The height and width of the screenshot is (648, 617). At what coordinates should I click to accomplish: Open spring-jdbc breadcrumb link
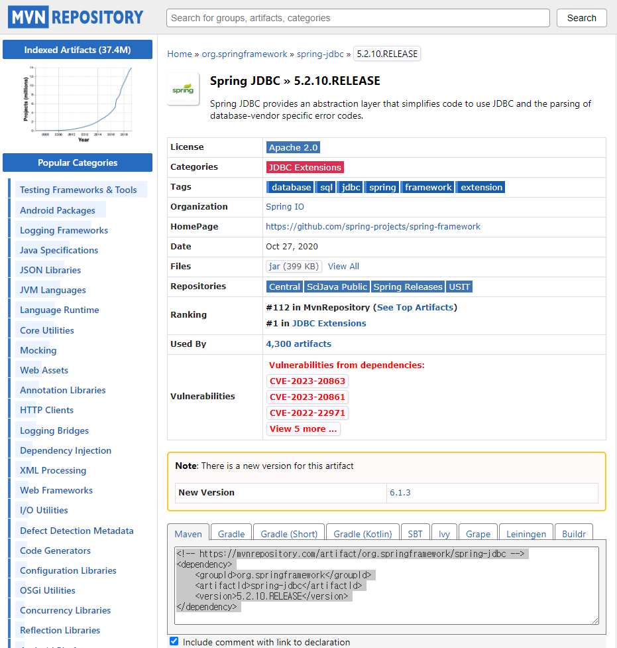(320, 54)
